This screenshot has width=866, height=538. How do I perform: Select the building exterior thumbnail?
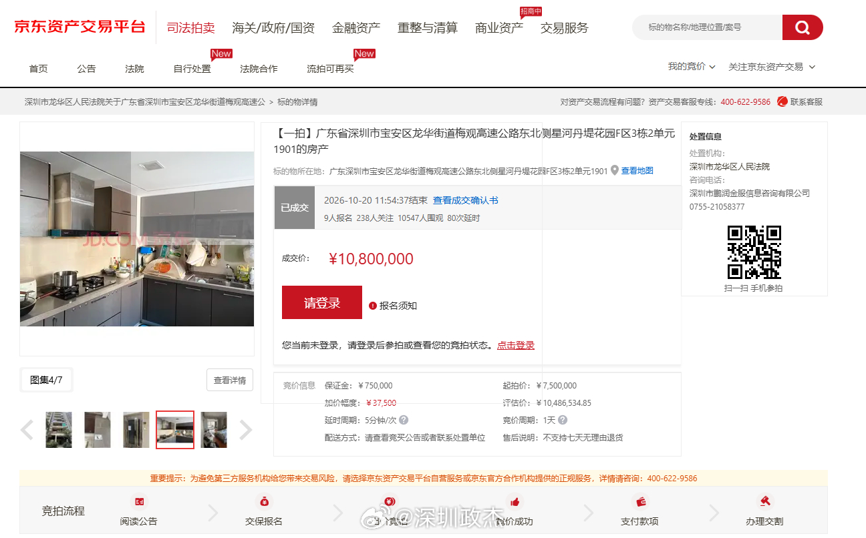59,430
